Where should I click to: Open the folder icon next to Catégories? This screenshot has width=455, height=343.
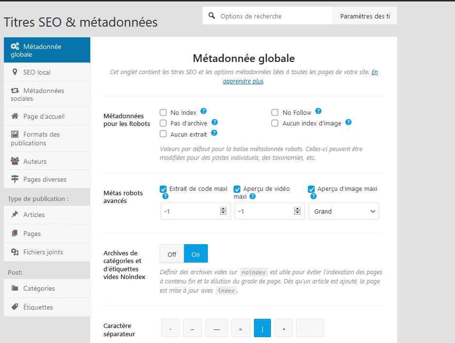point(15,288)
